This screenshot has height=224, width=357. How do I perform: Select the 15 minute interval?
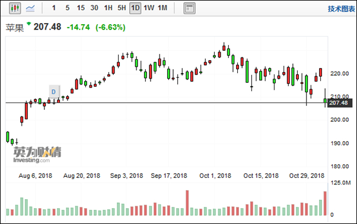coord(81,8)
